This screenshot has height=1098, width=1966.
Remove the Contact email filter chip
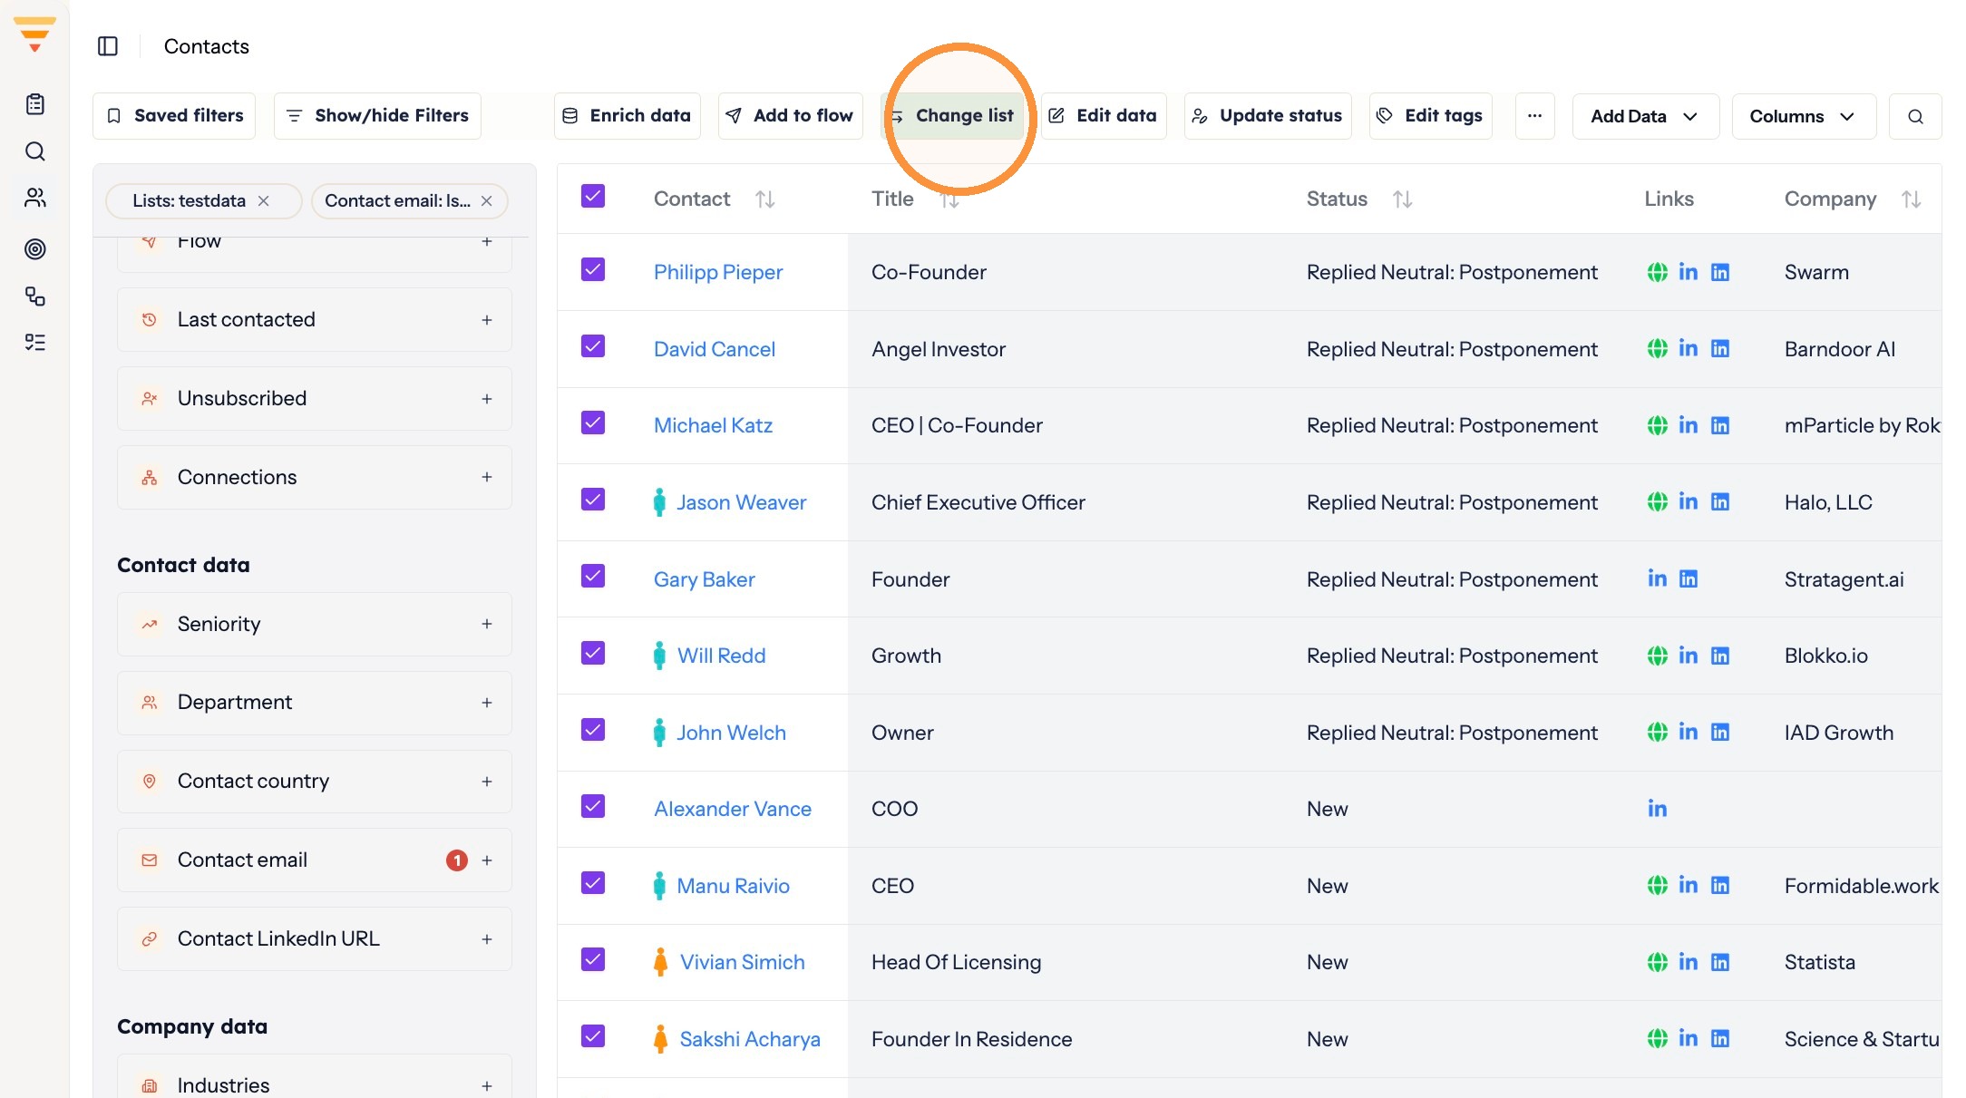pyautogui.click(x=487, y=200)
